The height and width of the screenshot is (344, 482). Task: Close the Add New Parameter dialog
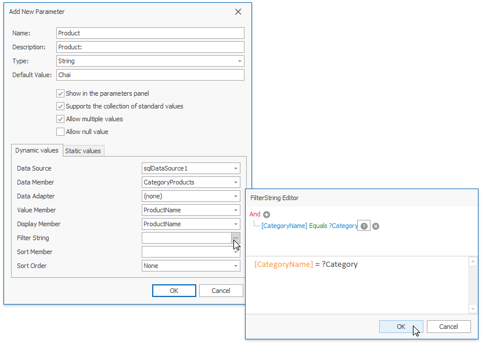pyautogui.click(x=238, y=12)
